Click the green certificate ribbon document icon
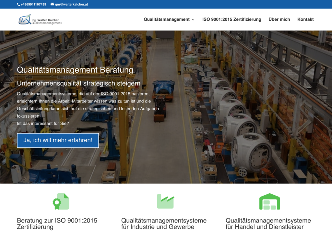 (61, 201)
